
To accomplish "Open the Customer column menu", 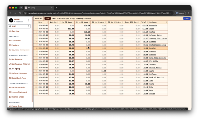I will click(166, 22).
